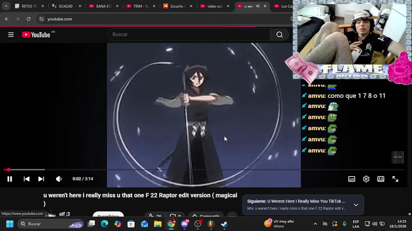Click the microphone tray icon
The width and height of the screenshot is (412, 231).
pyautogui.click(x=344, y=224)
